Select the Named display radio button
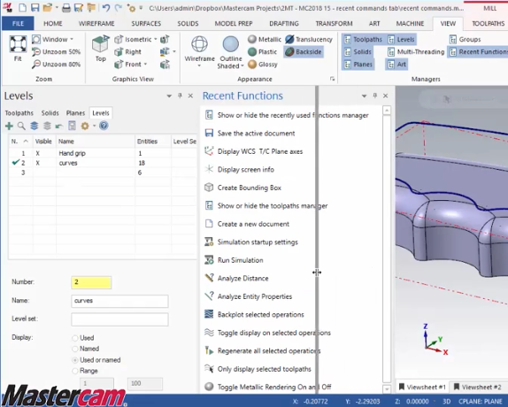Screen dimensions: 508x407 pyautogui.click(x=75, y=349)
